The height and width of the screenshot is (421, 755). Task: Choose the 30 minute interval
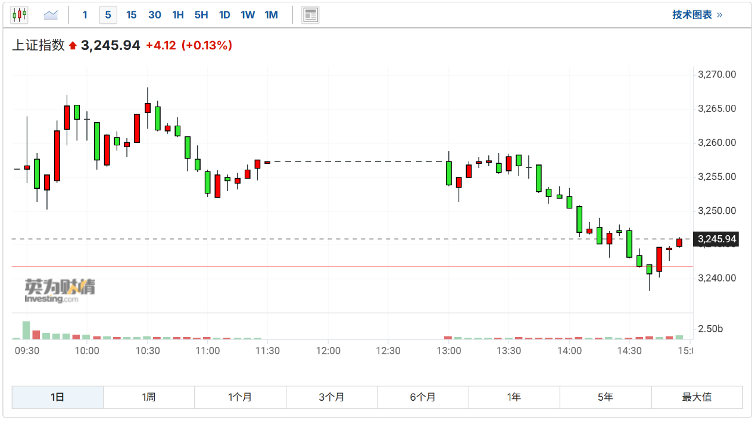155,15
